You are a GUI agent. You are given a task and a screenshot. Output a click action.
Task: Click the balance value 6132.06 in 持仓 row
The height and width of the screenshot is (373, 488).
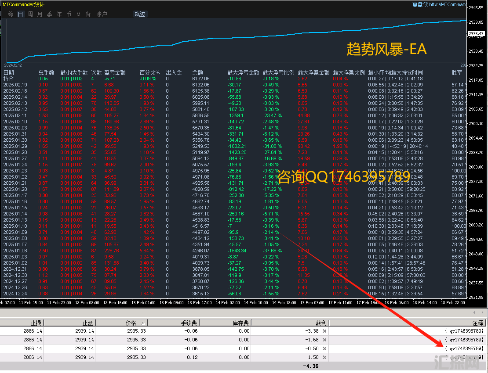[x=201, y=79]
